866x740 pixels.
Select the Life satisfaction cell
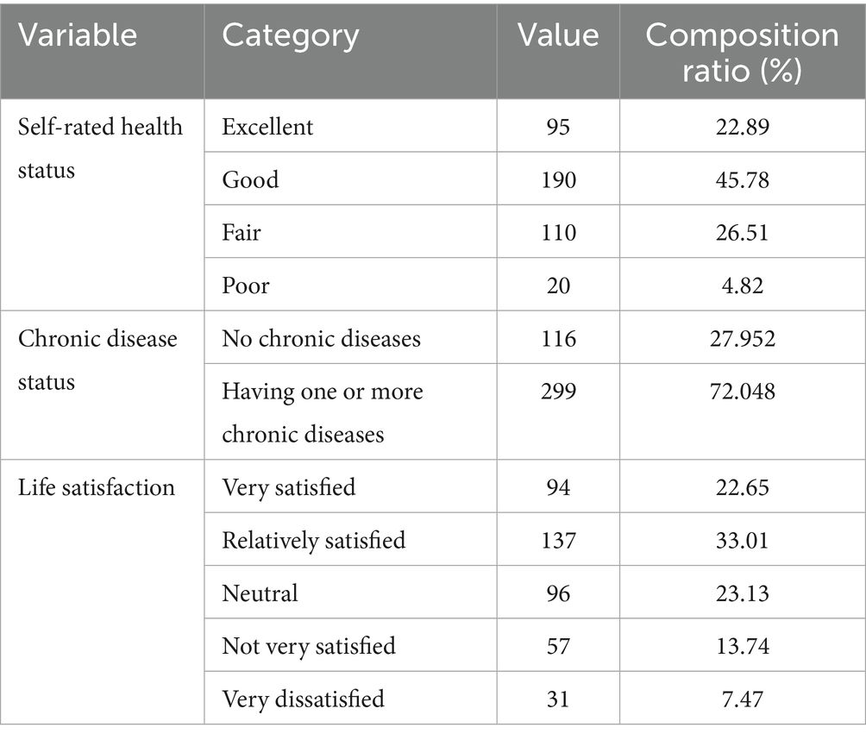coord(96,487)
